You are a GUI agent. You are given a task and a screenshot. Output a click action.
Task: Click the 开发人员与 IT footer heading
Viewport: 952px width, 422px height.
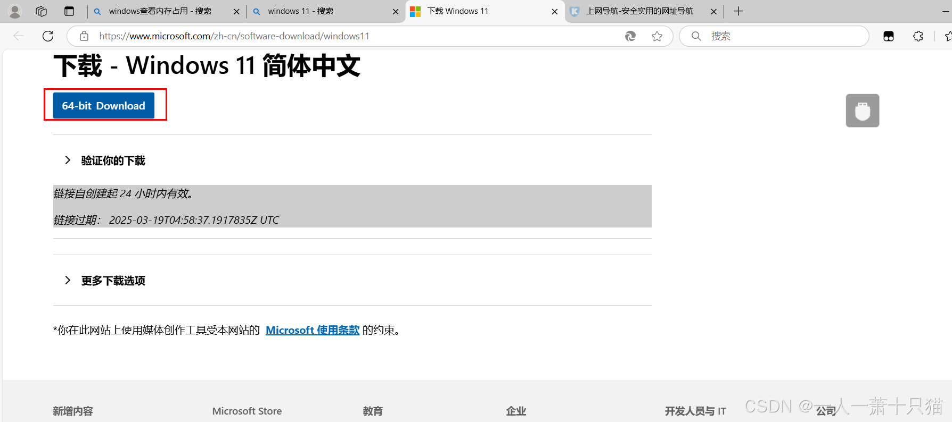pos(695,411)
